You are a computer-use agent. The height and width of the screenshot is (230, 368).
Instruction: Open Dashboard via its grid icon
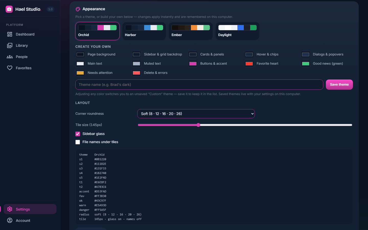[x=10, y=34]
